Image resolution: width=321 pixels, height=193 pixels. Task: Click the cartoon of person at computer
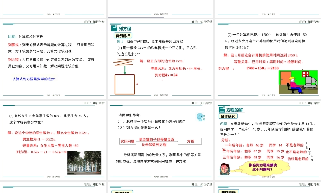tap(298, 82)
